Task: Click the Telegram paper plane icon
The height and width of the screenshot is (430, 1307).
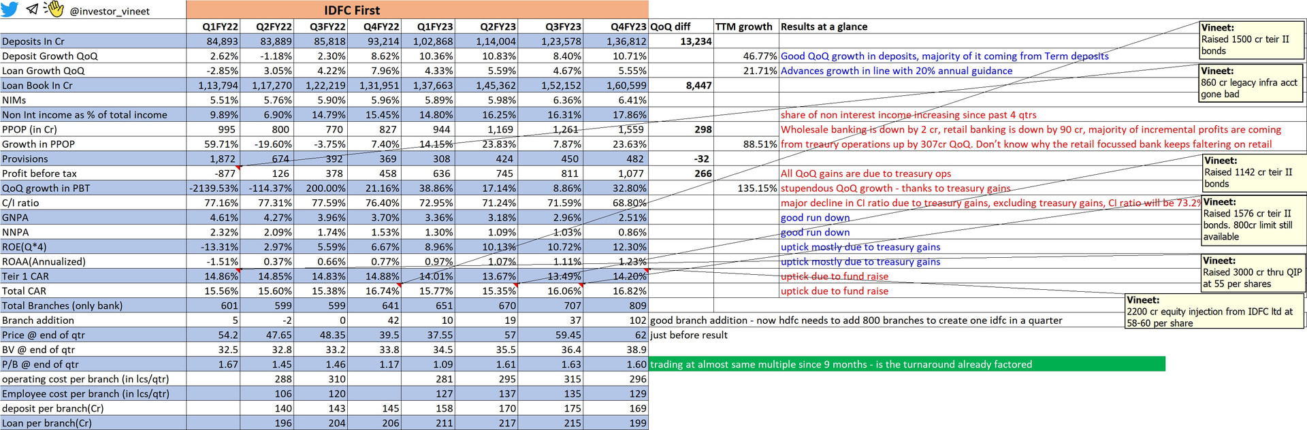Action: click(32, 9)
